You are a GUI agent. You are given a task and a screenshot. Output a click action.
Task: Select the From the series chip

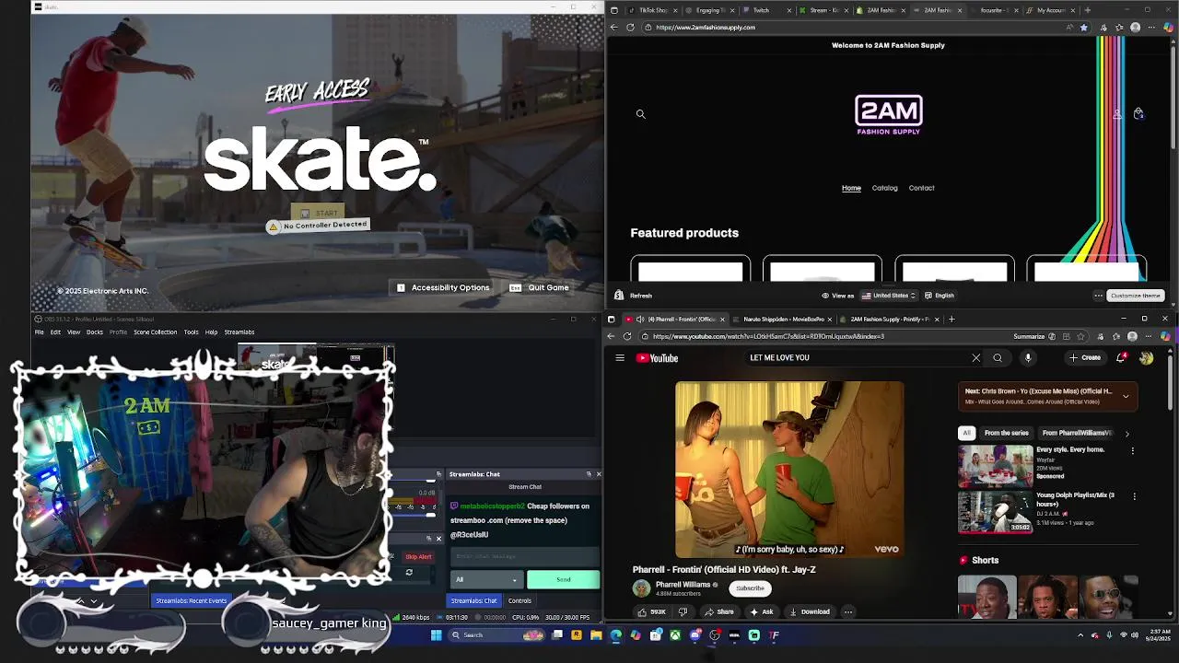(x=1006, y=433)
